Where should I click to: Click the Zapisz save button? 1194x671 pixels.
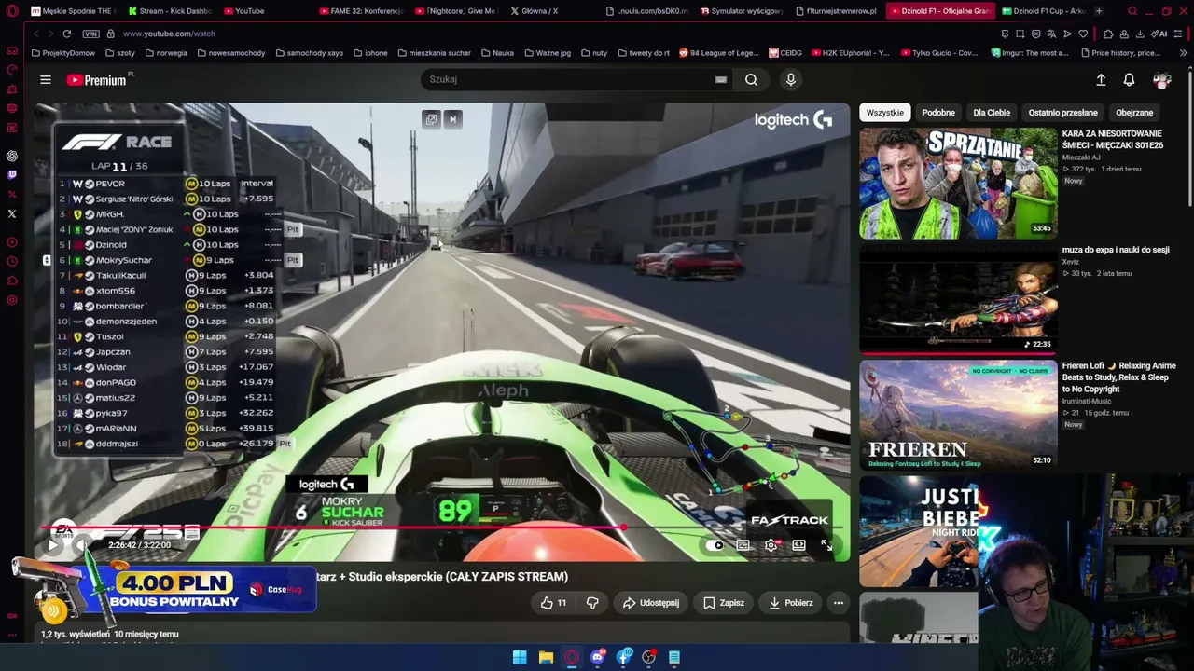coord(724,603)
